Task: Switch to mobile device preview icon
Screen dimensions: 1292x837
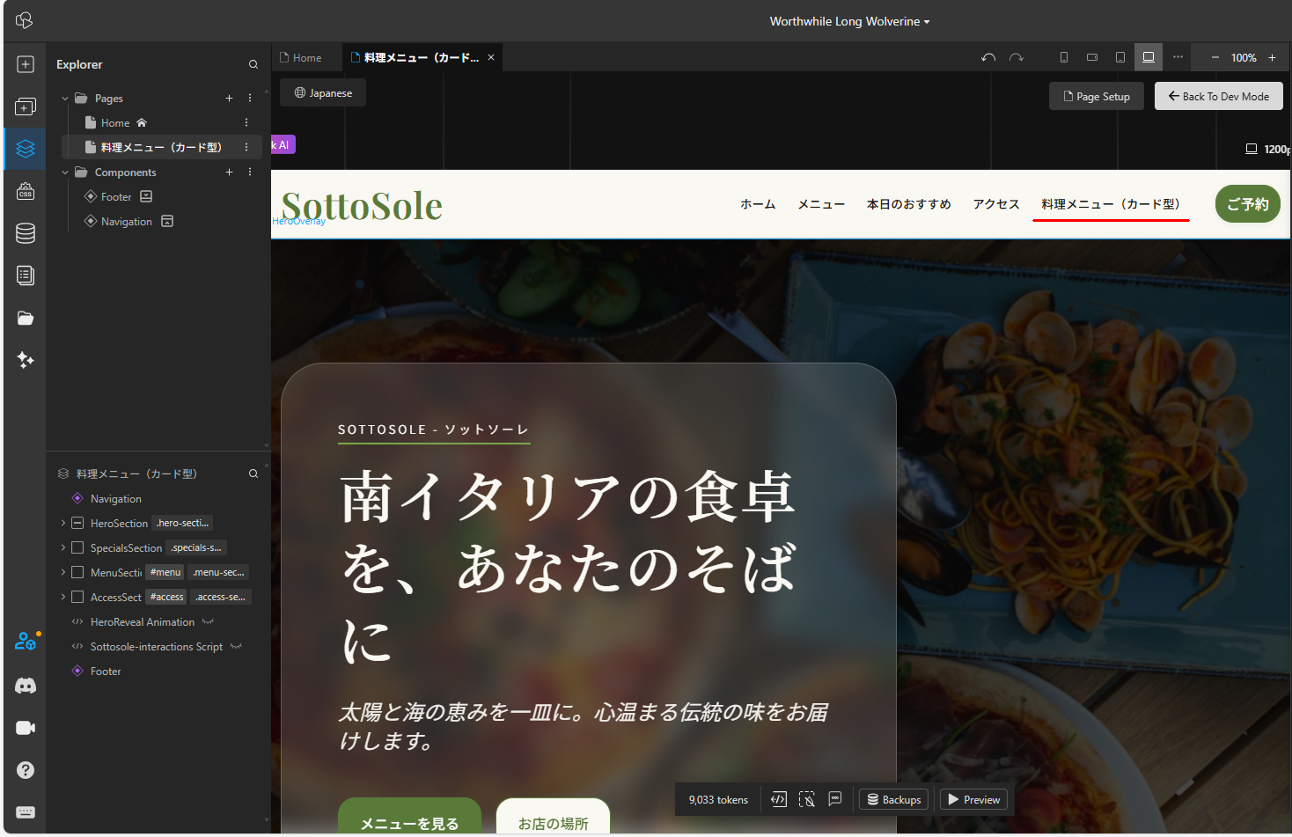Action: pos(1063,56)
